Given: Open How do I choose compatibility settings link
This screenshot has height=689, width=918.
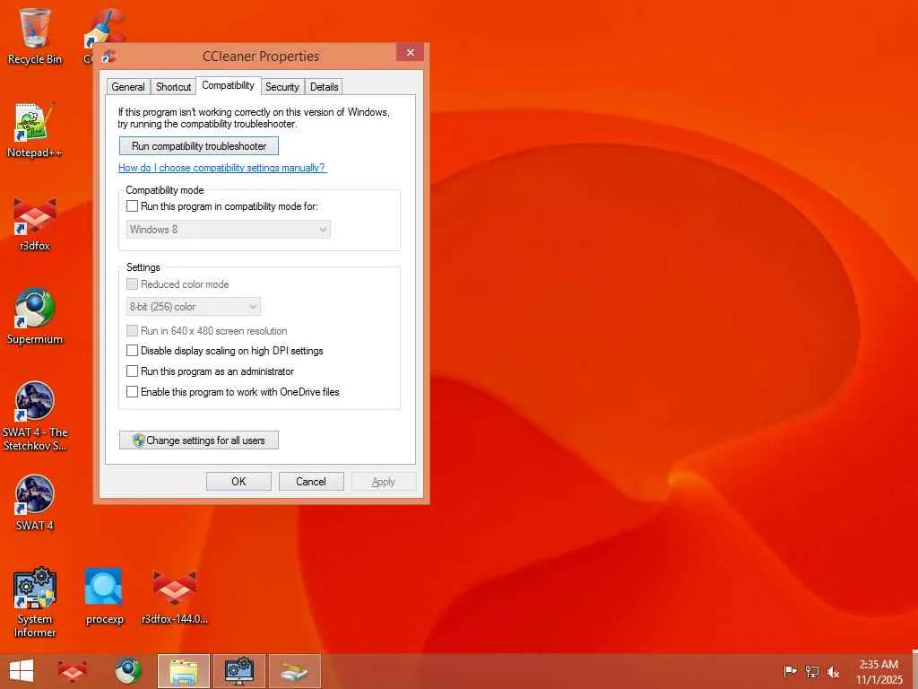Looking at the screenshot, I should click(222, 168).
